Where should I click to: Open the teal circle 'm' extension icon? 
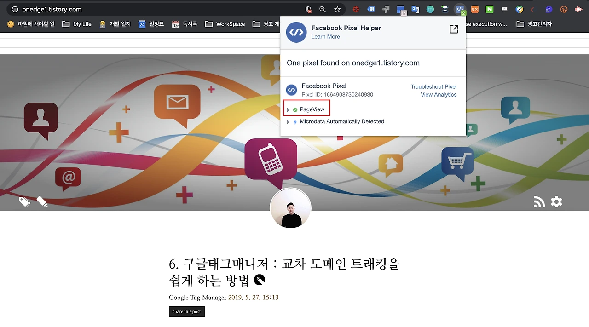(x=430, y=9)
